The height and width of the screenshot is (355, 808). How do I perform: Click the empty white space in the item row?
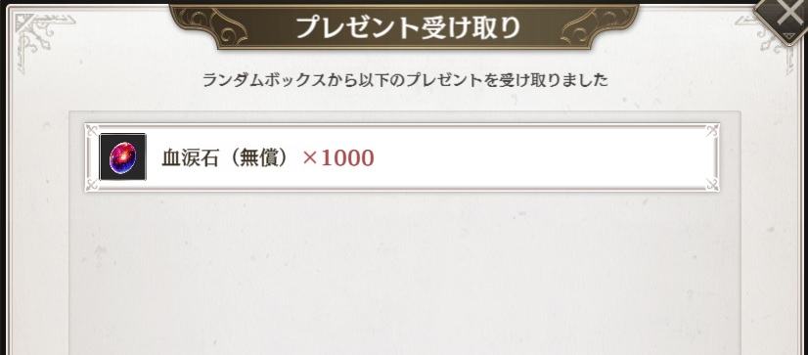tap(541, 157)
